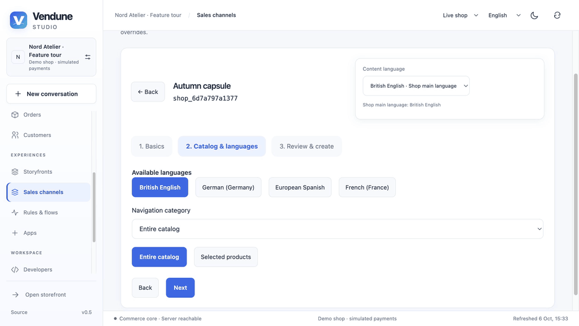Viewport: 579px width, 326px height.
Task: Open the English interface language dropdown
Action: pyautogui.click(x=504, y=15)
